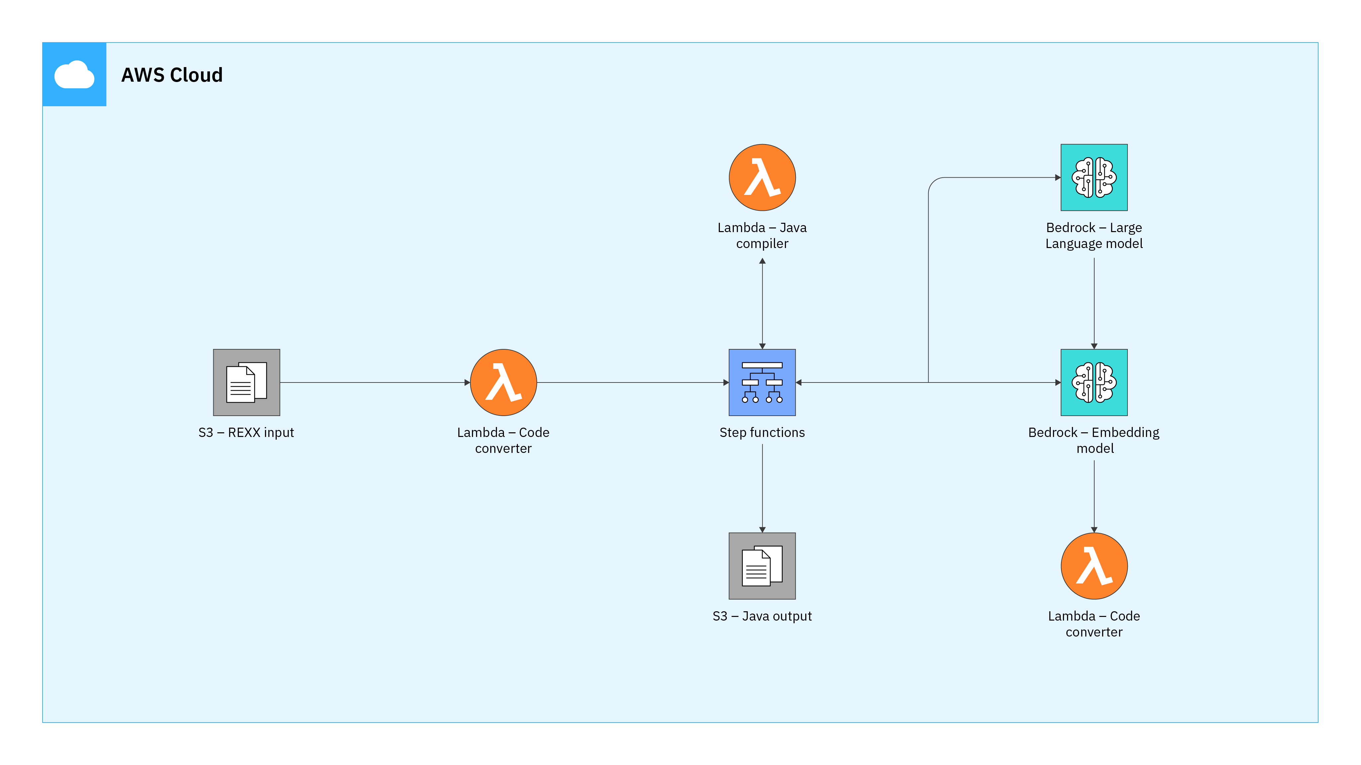Click the Lambda icon below Bedrock Embedding model
1361x765 pixels.
pyautogui.click(x=1094, y=566)
